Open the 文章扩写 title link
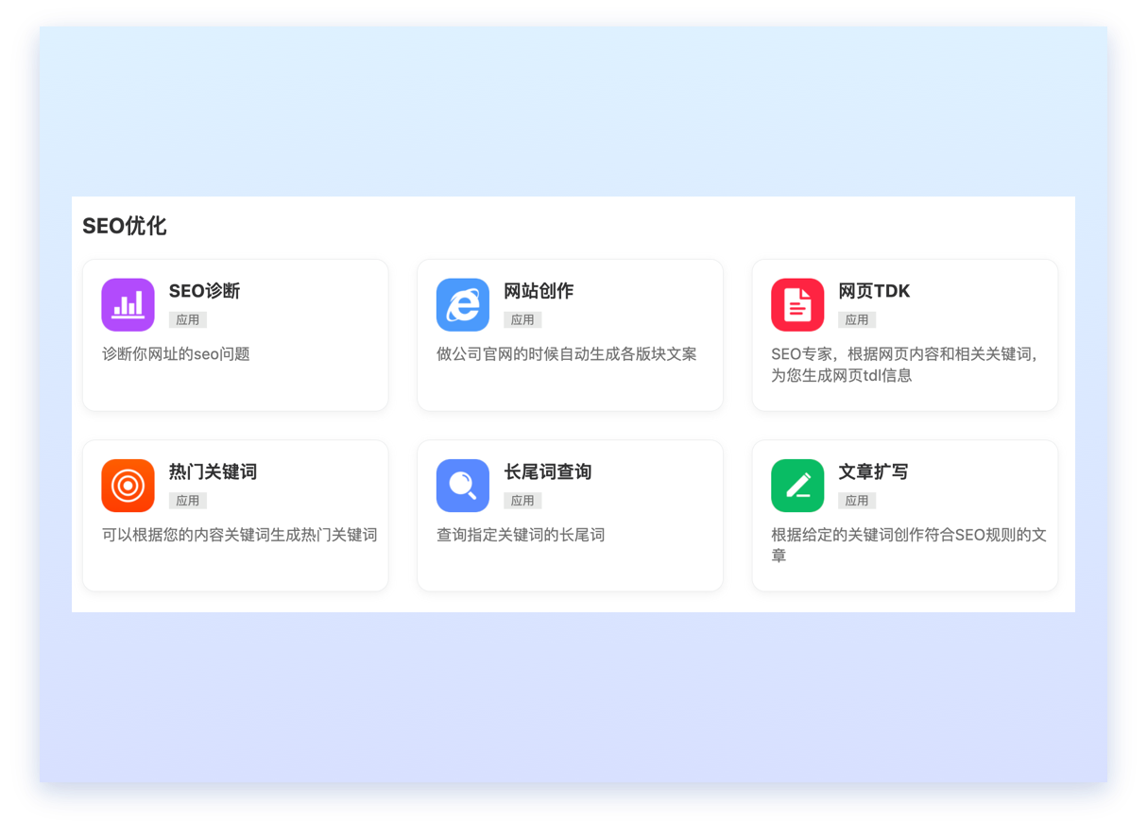 click(873, 471)
